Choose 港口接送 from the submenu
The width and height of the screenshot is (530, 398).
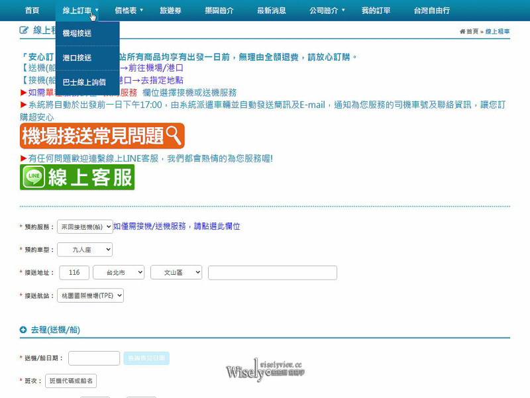[77, 58]
